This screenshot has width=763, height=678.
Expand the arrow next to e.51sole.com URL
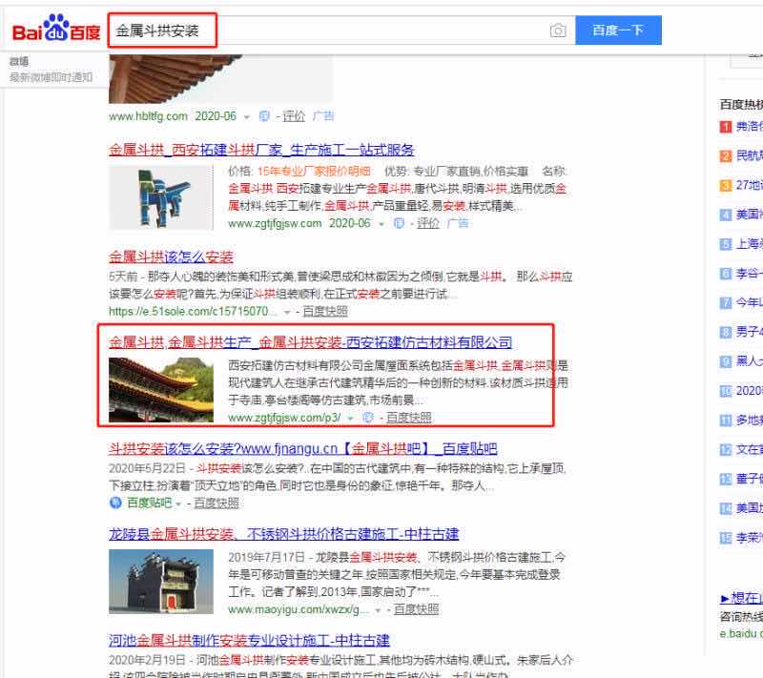pyautogui.click(x=287, y=312)
